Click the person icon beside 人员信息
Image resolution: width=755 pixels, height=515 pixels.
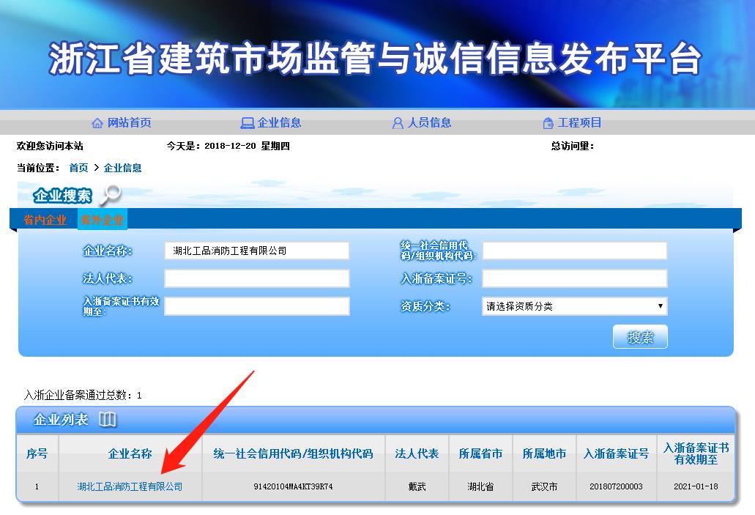pos(398,123)
